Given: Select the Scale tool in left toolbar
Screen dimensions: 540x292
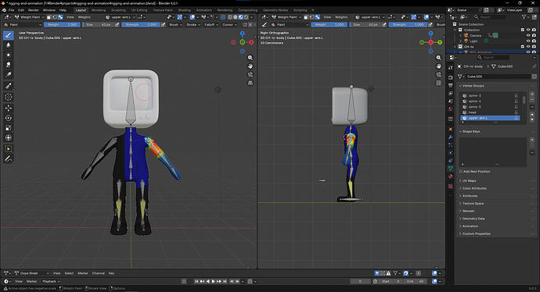Looking at the screenshot, I should click(x=9, y=128).
